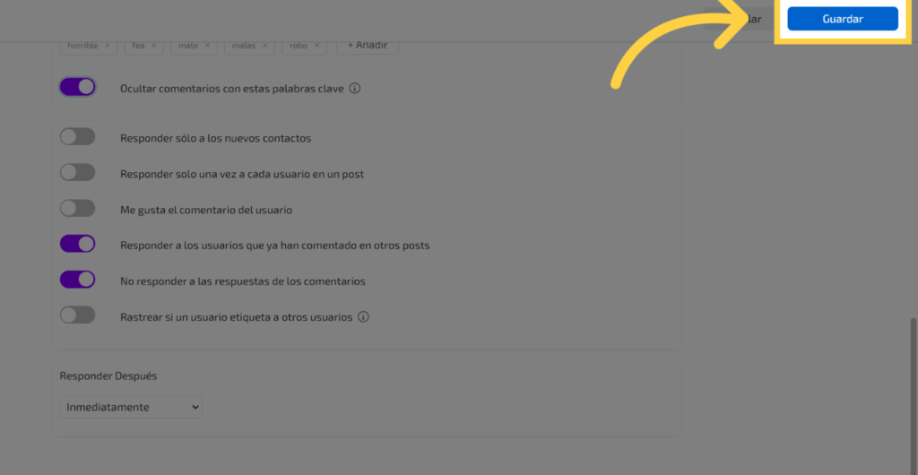Remove the 'horrible' keyword tag
918x475 pixels.
point(107,46)
